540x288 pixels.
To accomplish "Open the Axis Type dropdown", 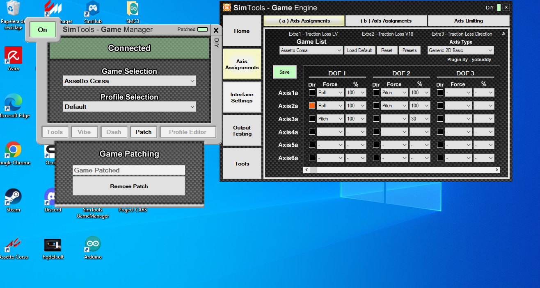I will 460,50.
